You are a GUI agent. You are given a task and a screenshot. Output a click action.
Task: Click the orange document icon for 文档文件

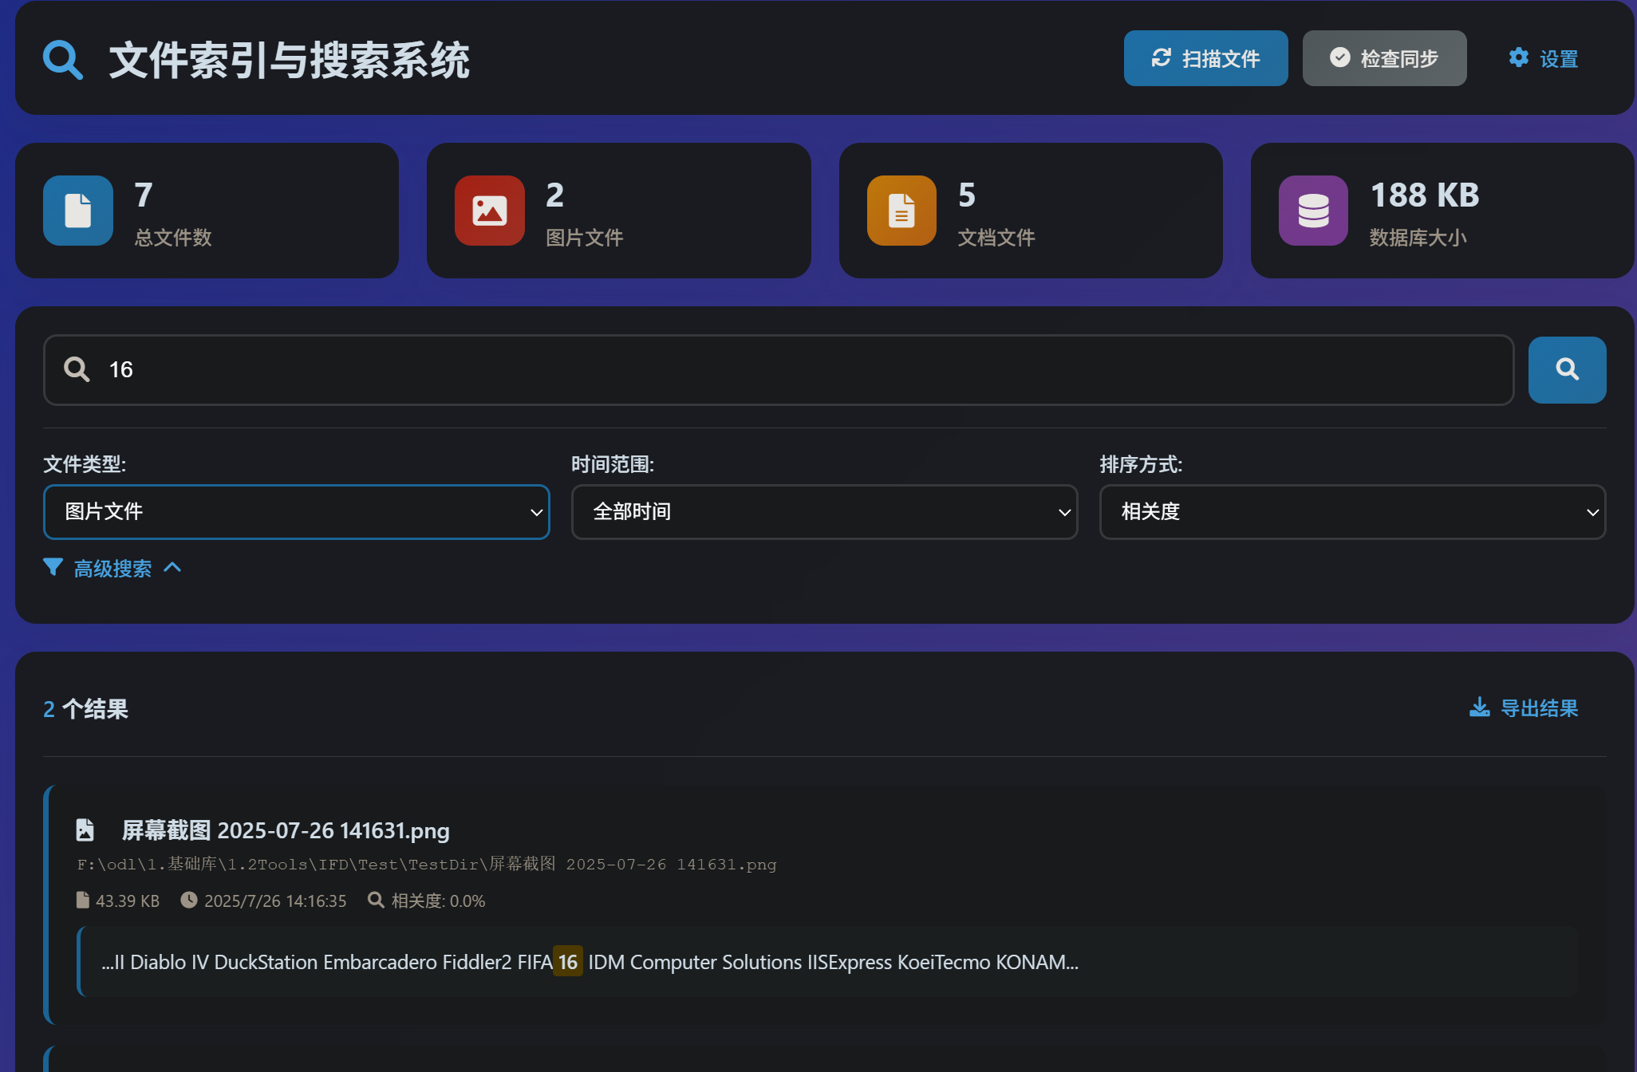(901, 211)
